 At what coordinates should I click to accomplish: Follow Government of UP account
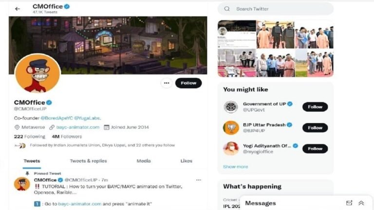[x=315, y=107]
